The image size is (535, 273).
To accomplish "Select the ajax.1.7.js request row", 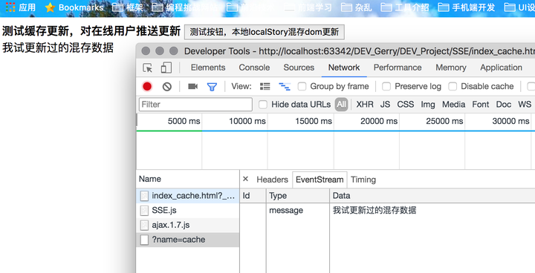I will (188, 225).
